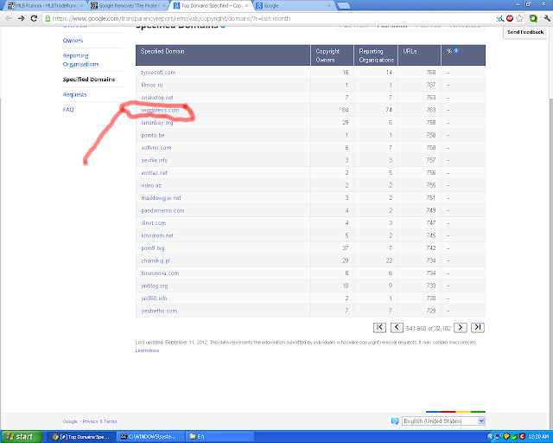Open the pandamemo.com domain link

pyautogui.click(x=162, y=210)
